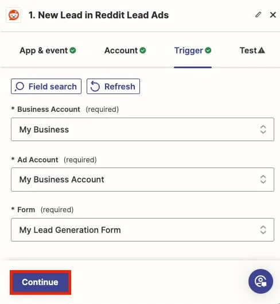Open the Ad Account dropdown arrows
Screen dimensions: 280x304
(263, 180)
